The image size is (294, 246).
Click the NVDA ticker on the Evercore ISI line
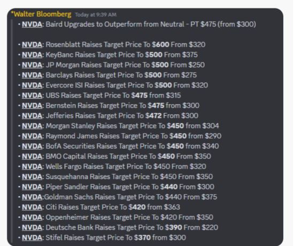(32, 85)
